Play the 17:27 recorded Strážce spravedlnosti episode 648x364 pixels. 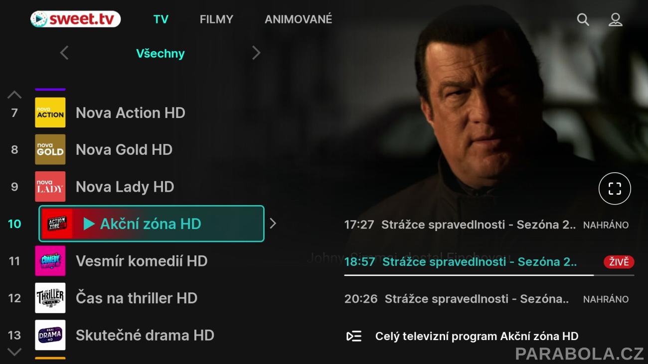[x=486, y=225]
